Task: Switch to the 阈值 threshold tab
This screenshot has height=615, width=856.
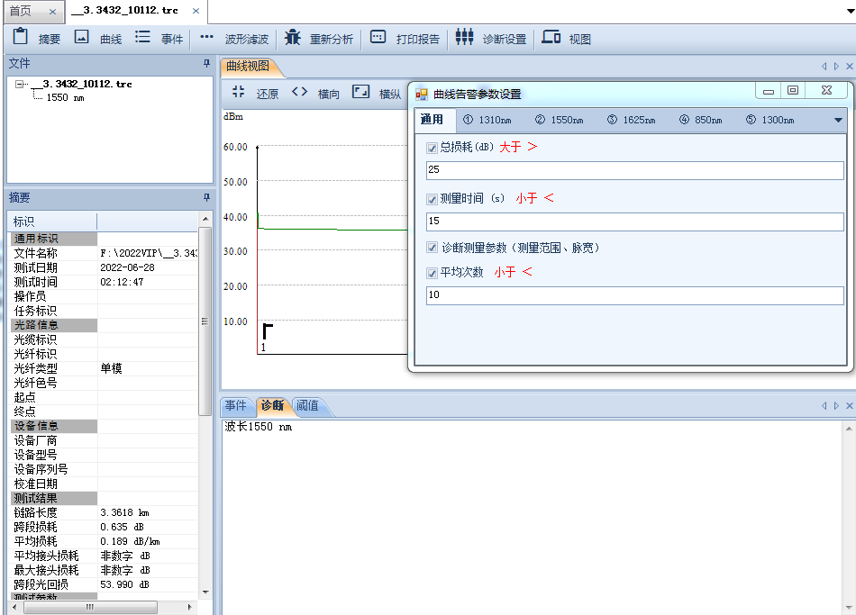Action: 307,406
